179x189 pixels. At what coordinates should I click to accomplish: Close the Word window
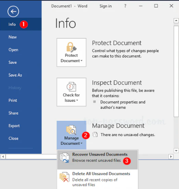coord(171,6)
